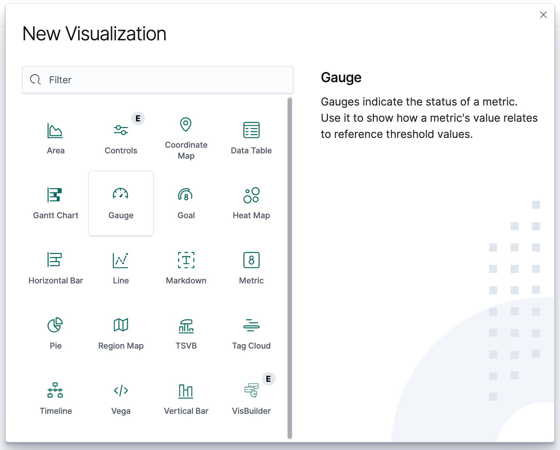This screenshot has width=560, height=450.
Task: Select the Area chart visualization icon
Action: tap(55, 130)
